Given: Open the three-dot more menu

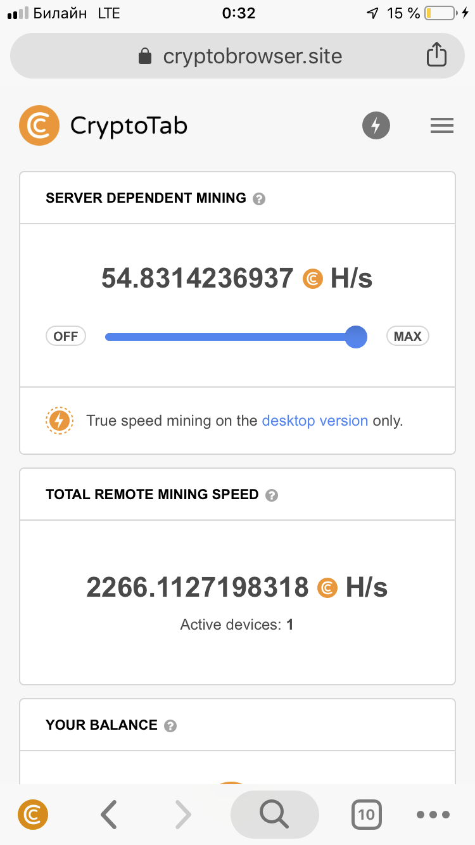Looking at the screenshot, I should [x=434, y=815].
